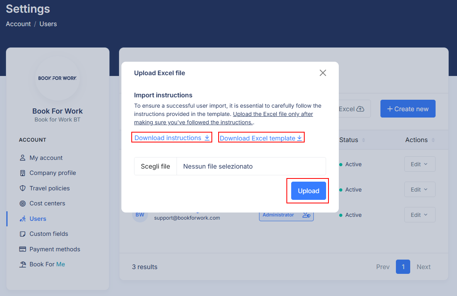Close the Upload Excel file dialog
The image size is (457, 296).
pyautogui.click(x=323, y=73)
